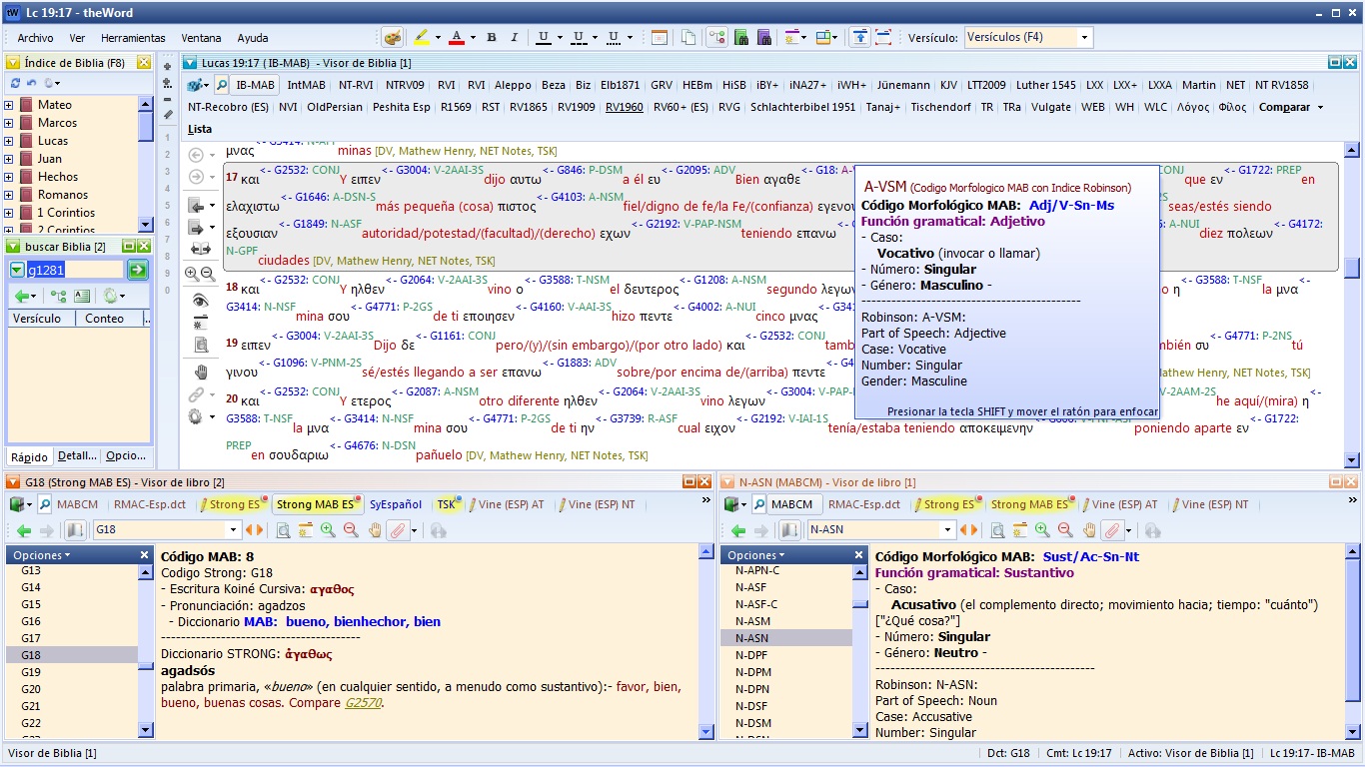
Task: Run the Bible search with the green arrow button
Action: pos(137,270)
